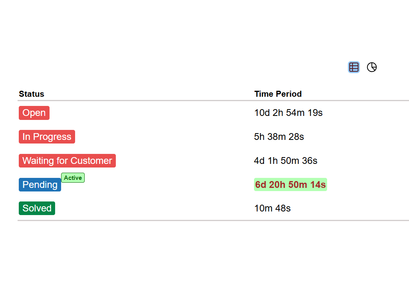Click the green Active badge

73,178
